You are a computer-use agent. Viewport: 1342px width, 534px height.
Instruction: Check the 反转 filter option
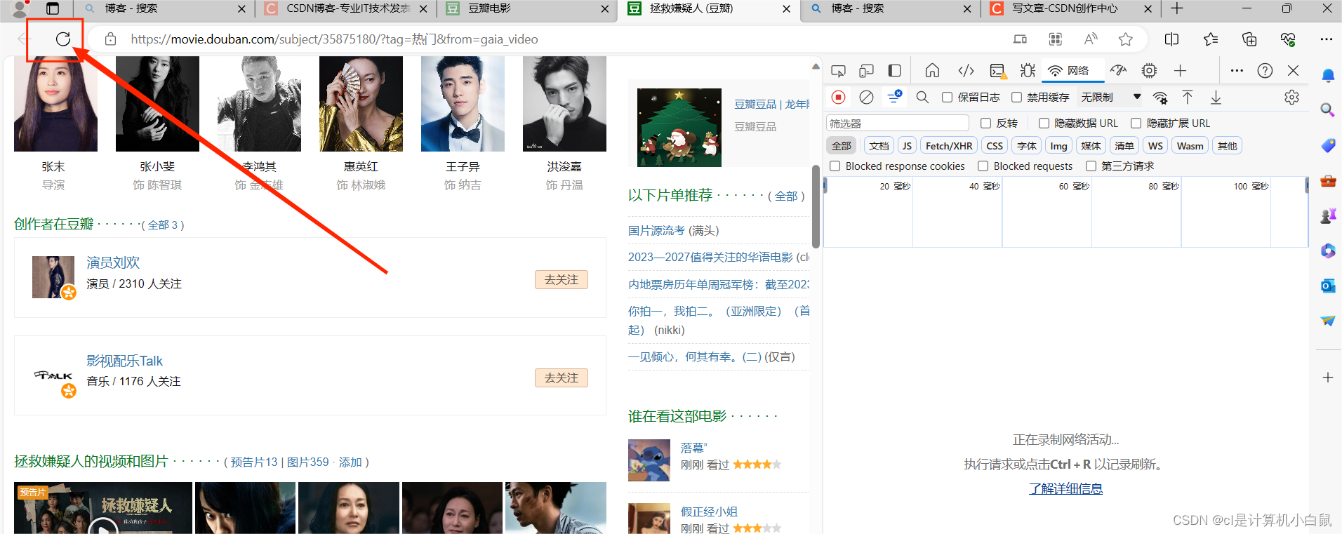(x=985, y=124)
